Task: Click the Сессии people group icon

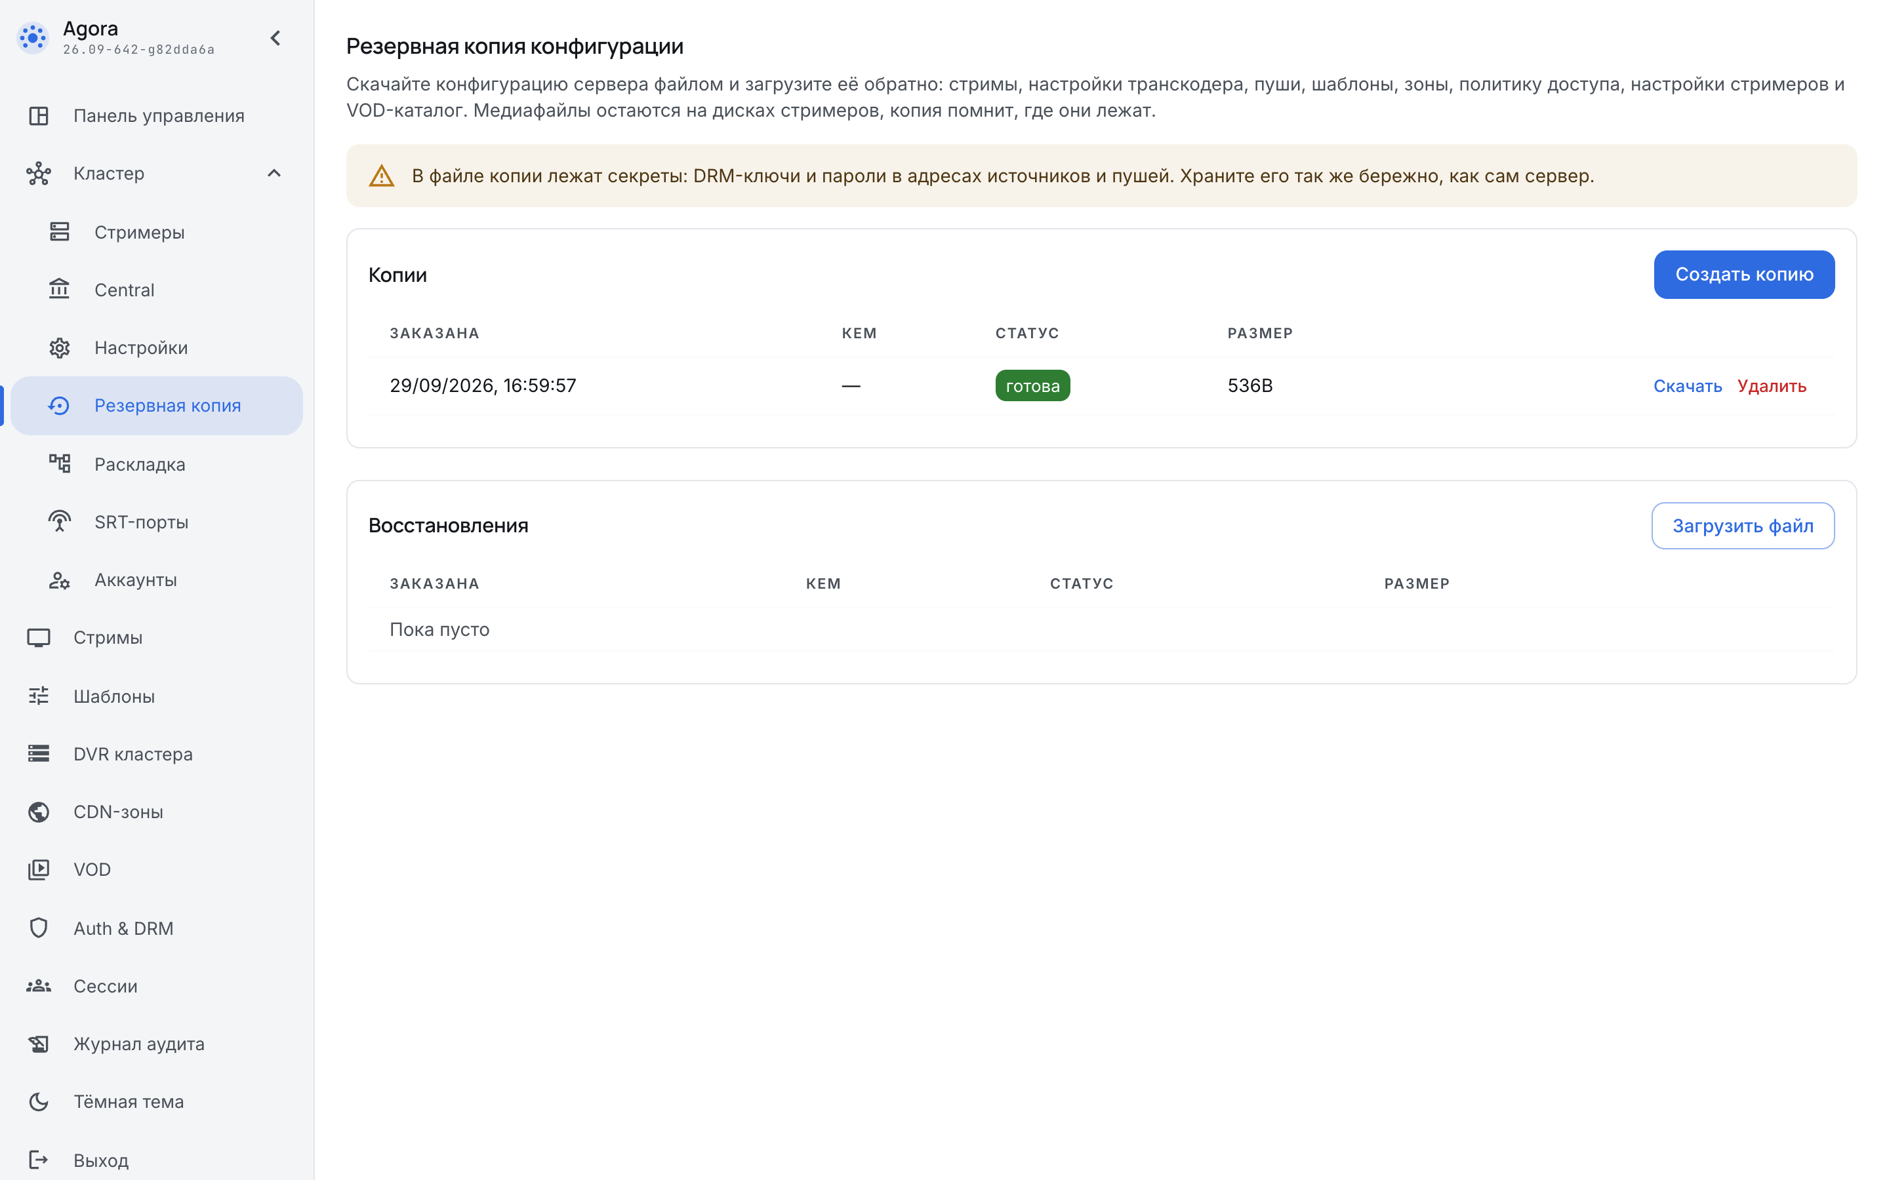Action: pyautogui.click(x=38, y=986)
